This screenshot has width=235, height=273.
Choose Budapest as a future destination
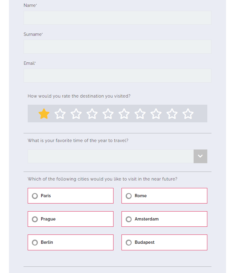[128, 242]
